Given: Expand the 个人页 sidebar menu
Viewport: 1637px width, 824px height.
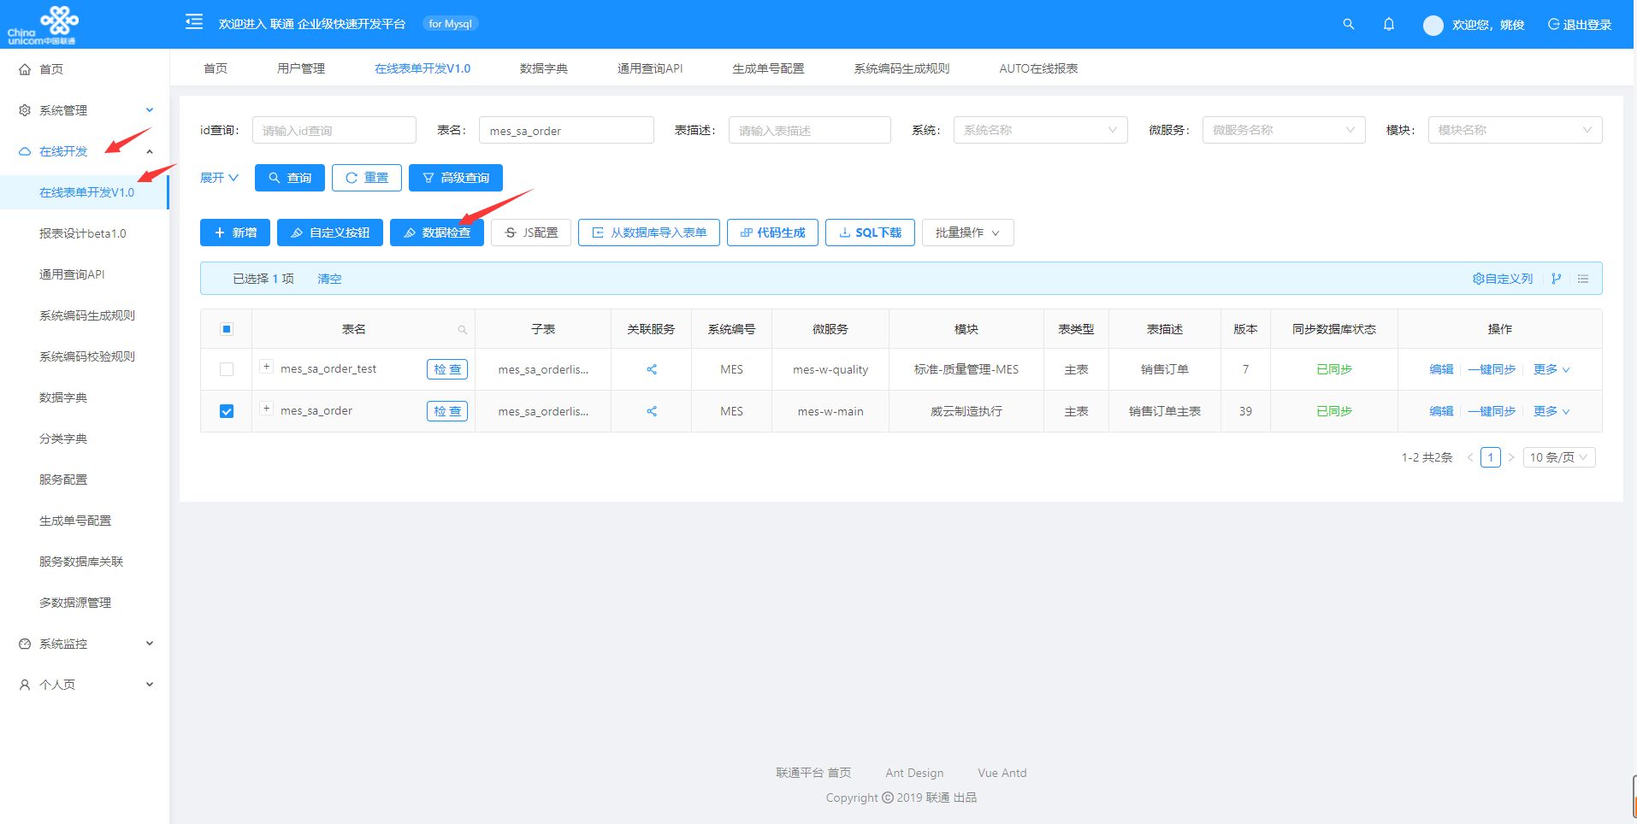Looking at the screenshot, I should (85, 685).
